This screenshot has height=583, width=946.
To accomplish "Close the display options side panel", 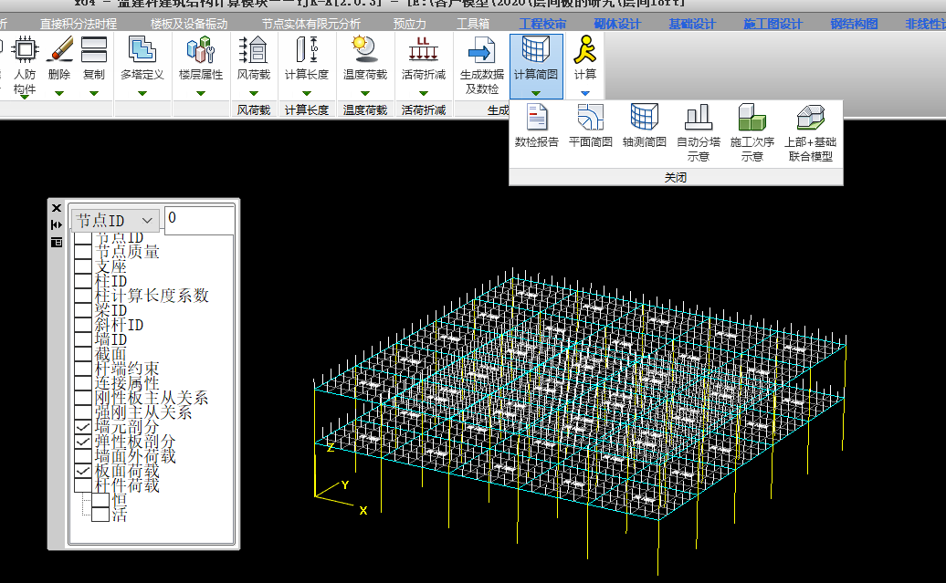I will (x=57, y=208).
